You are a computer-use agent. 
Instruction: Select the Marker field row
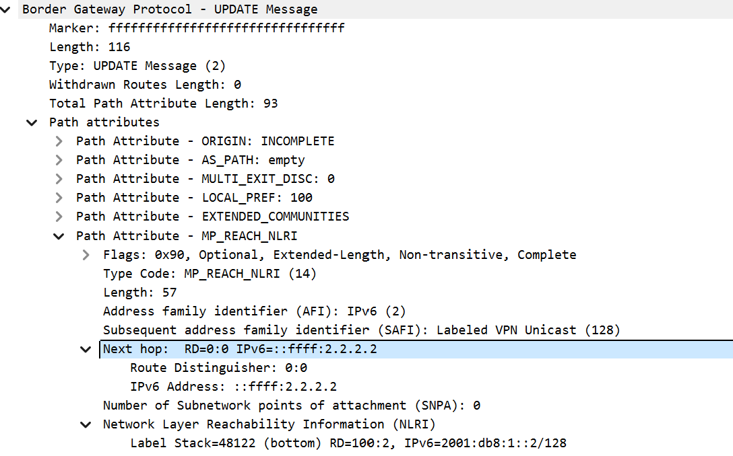(x=197, y=28)
